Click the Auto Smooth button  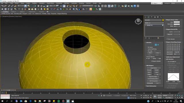170,54
